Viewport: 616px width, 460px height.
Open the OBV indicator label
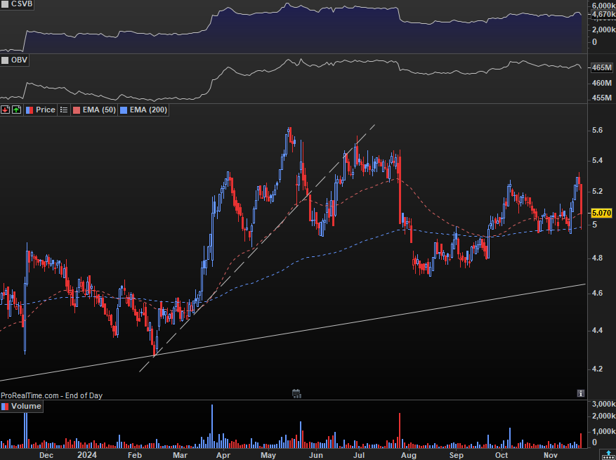coord(19,60)
